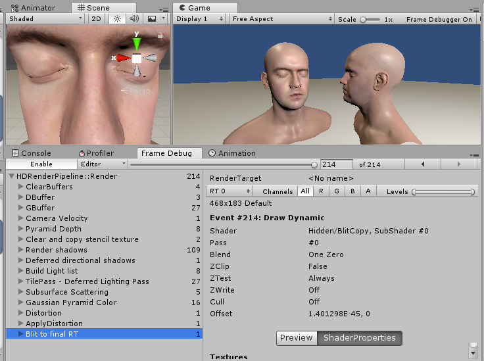Expand ClearBuffers tree node
Screen dimensions: 484x361
[20, 187]
